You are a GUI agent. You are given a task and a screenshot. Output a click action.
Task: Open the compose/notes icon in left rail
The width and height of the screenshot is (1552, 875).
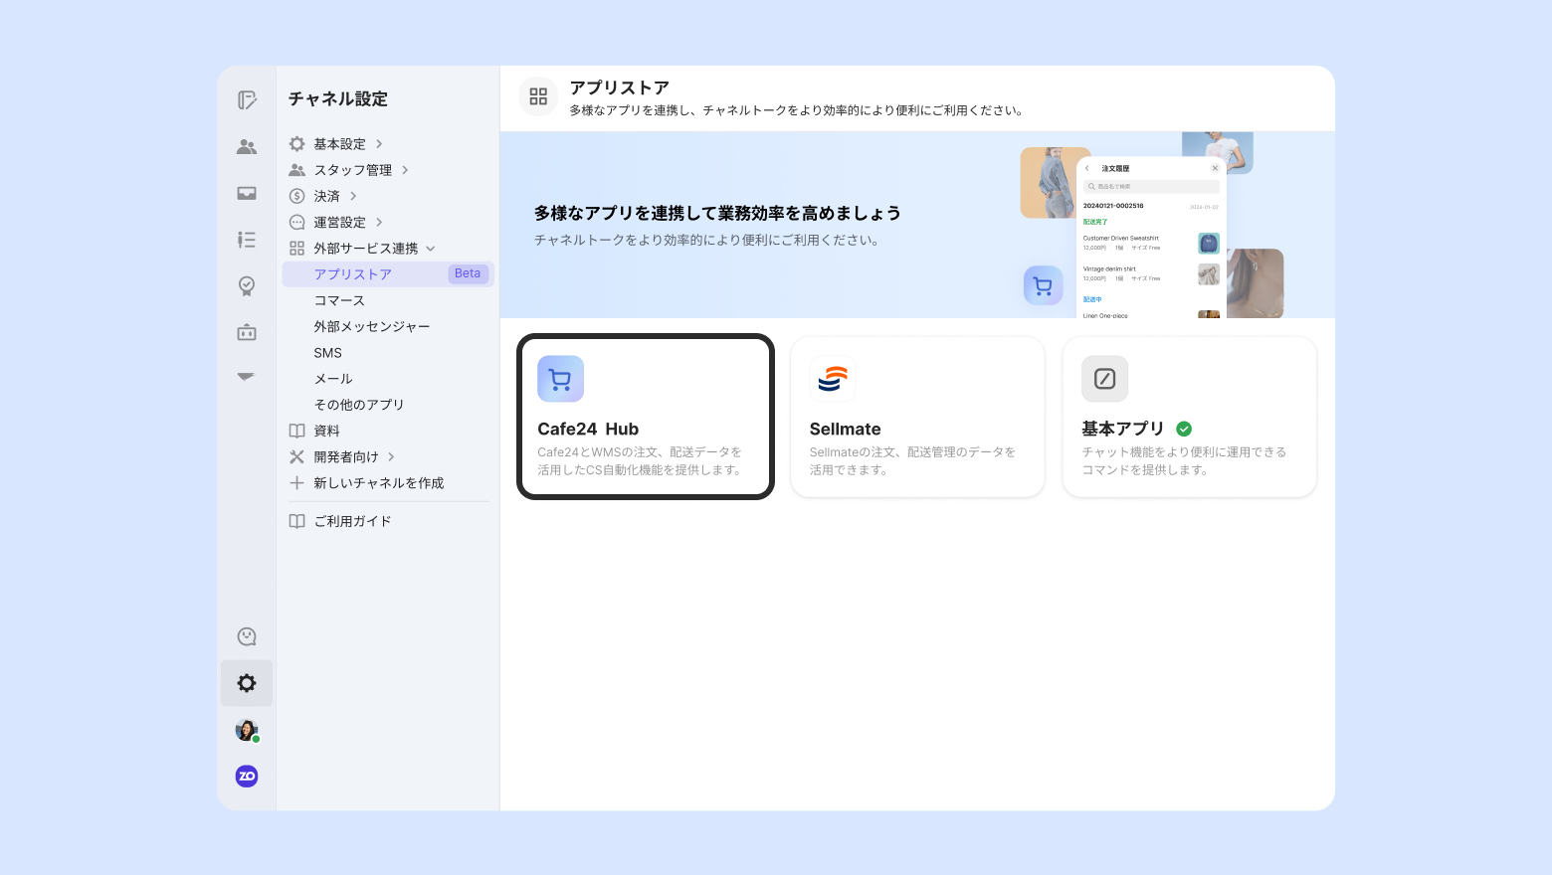[247, 100]
